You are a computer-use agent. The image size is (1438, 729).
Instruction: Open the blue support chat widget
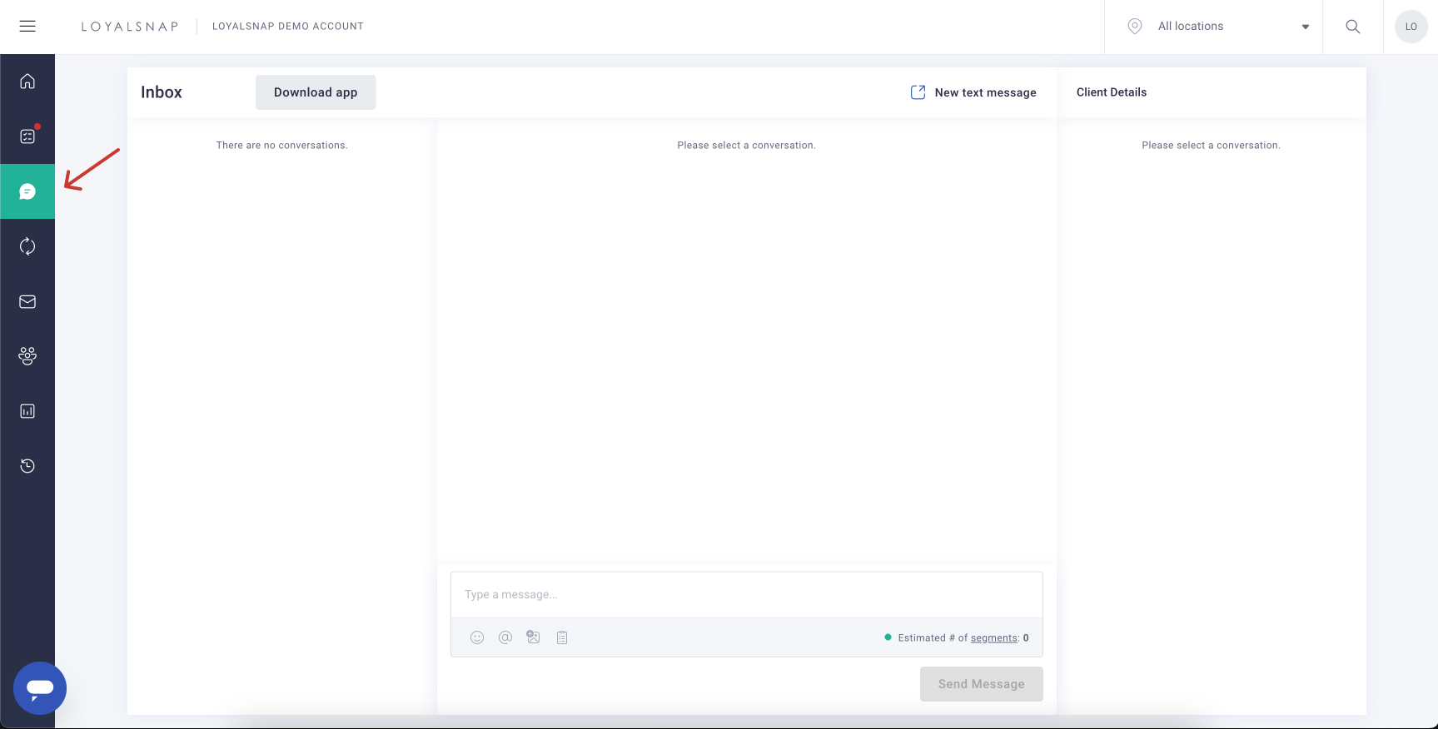tap(40, 688)
